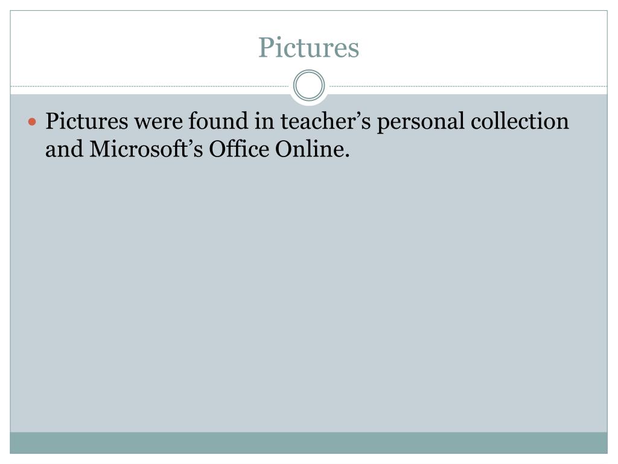Click the word "Pictures" in the bullet text

click(x=87, y=121)
